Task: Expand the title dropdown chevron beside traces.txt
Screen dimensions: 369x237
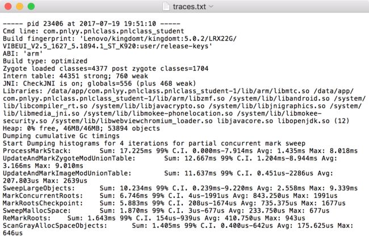Action: coord(211,6)
